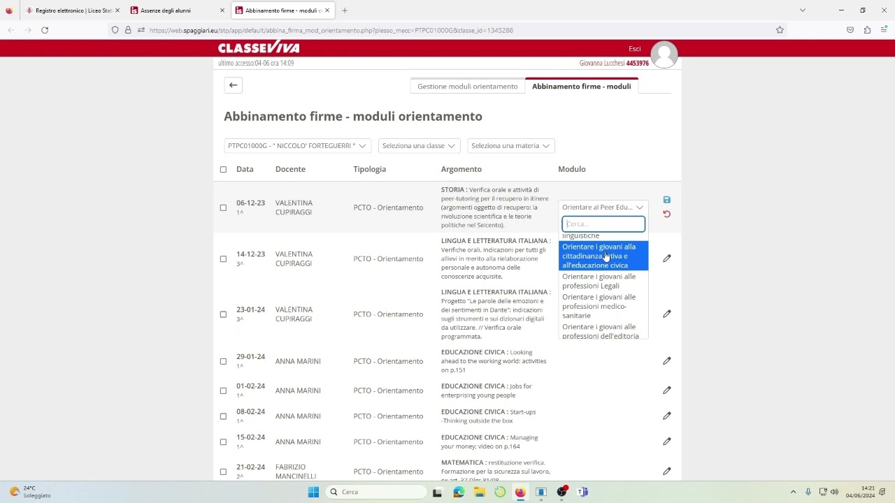Save the module assignment with the floppy disk icon
This screenshot has height=503, width=895.
pyautogui.click(x=666, y=200)
